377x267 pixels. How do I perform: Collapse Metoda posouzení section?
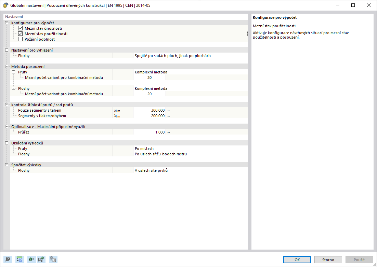pos(7,67)
